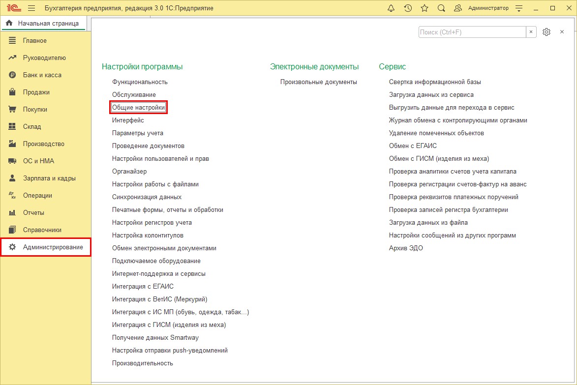Image resolution: width=577 pixels, height=385 pixels.
Task: Clear the search field with x button
Action: click(x=531, y=32)
